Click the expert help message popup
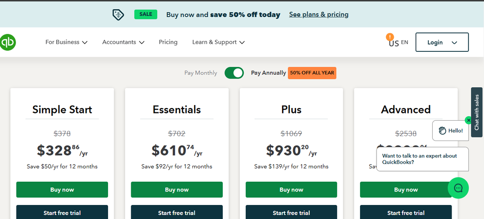The image size is (484, 219). click(x=422, y=159)
